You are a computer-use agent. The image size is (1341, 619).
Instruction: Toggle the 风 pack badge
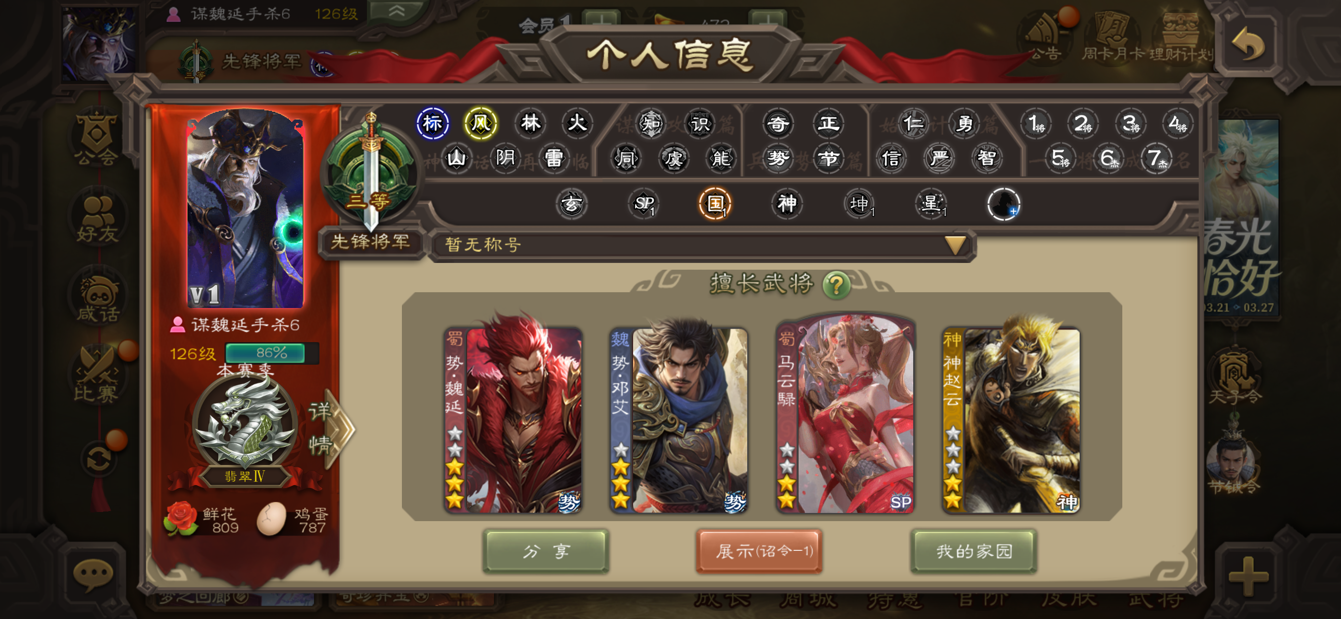(x=480, y=123)
